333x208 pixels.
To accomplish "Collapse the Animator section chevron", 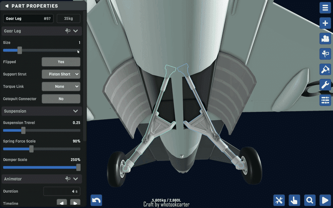I will (x=76, y=179).
